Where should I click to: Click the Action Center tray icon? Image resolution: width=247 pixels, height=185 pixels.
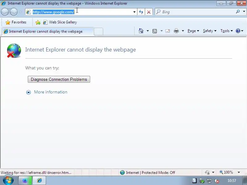tap(195, 181)
